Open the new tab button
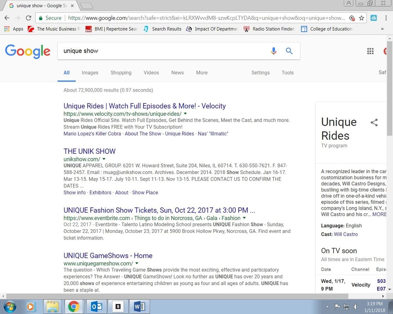The width and height of the screenshot is (393, 314). (x=86, y=6)
